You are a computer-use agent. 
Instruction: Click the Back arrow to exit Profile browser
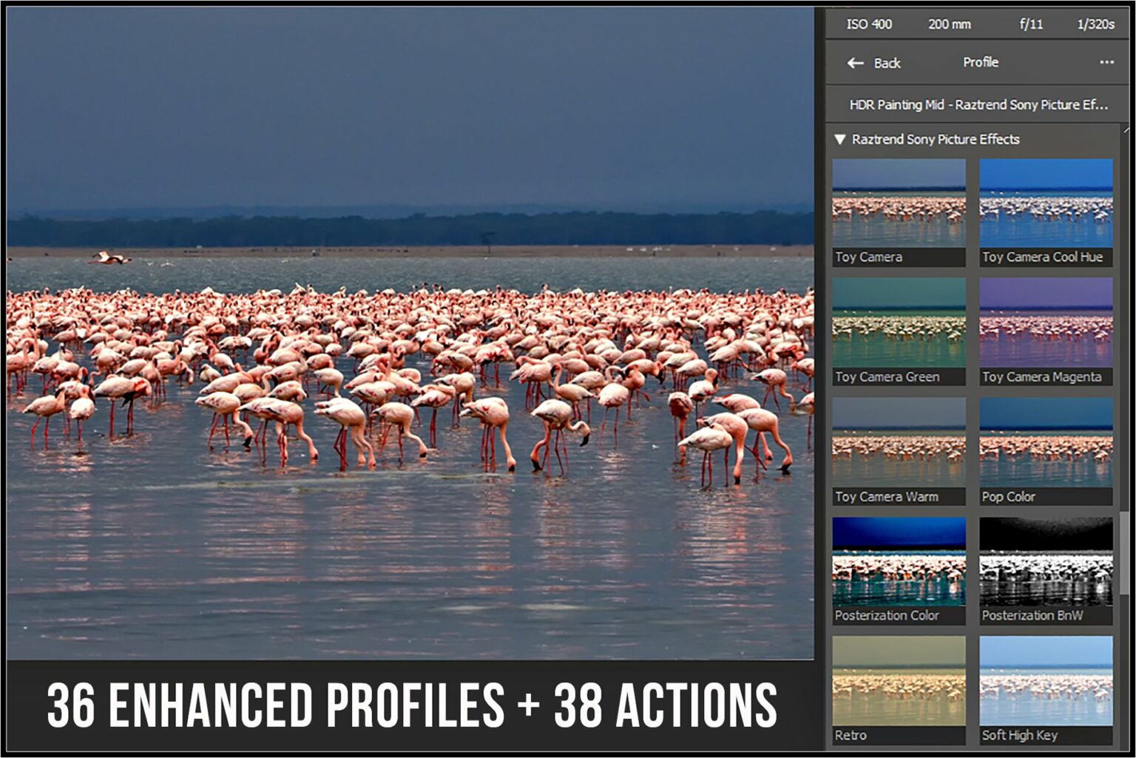(856, 64)
